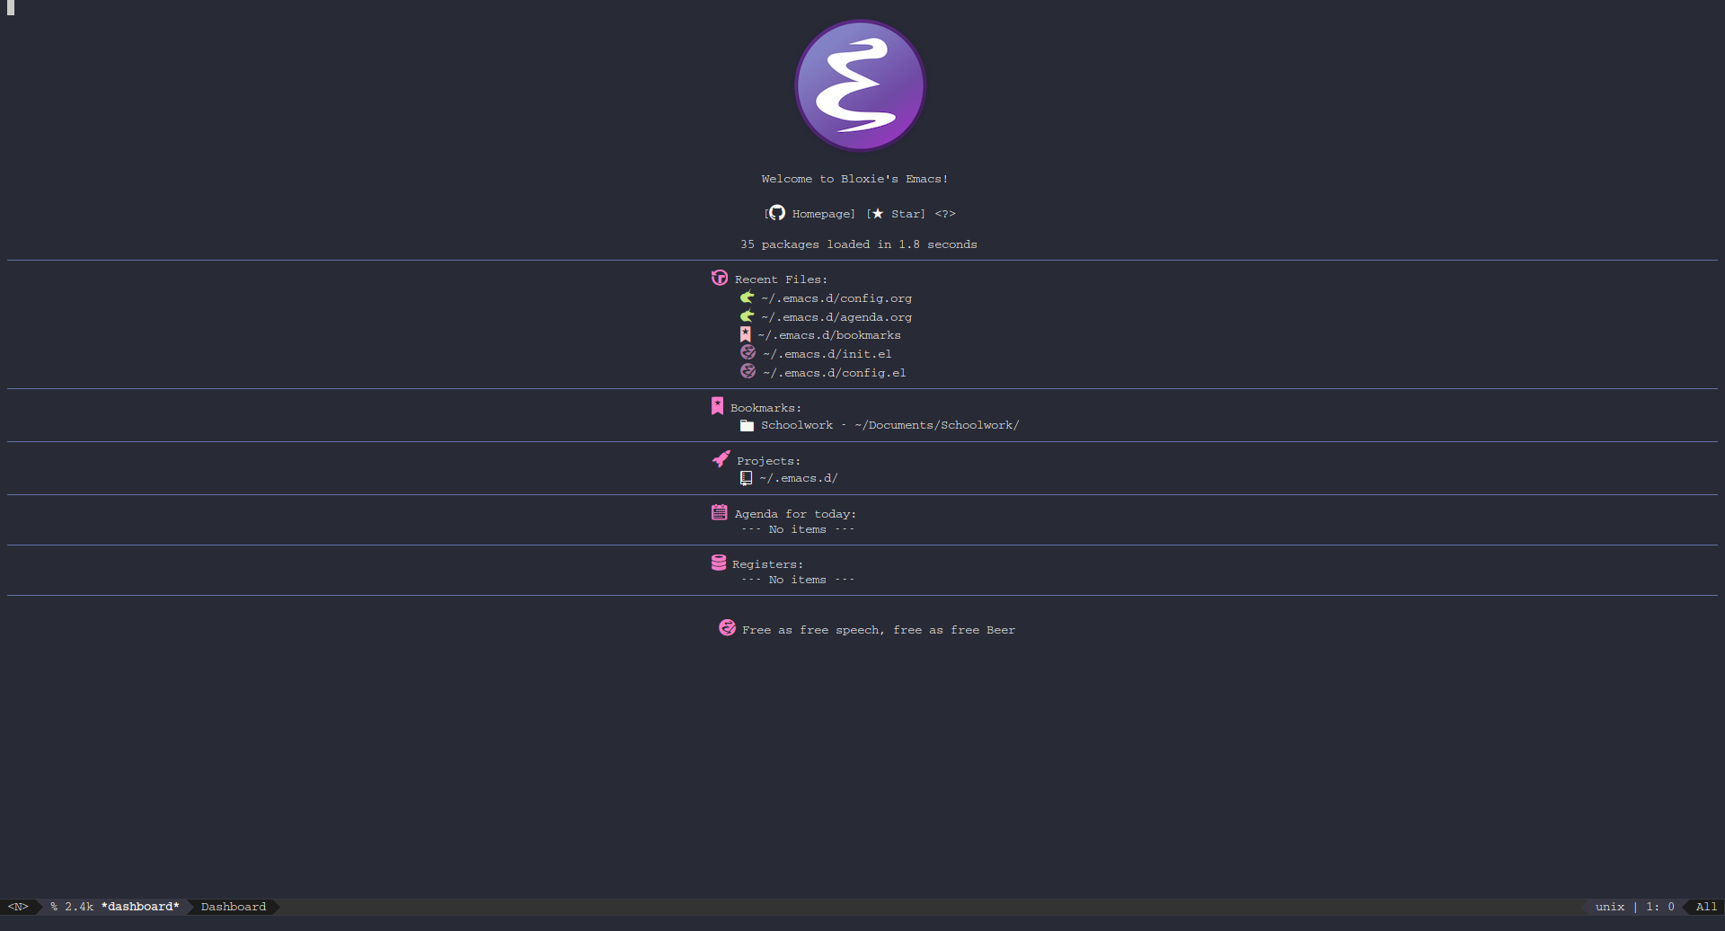Image resolution: width=1725 pixels, height=931 pixels.
Task: Click the calendar icon beside Agenda for today
Action: (719, 511)
